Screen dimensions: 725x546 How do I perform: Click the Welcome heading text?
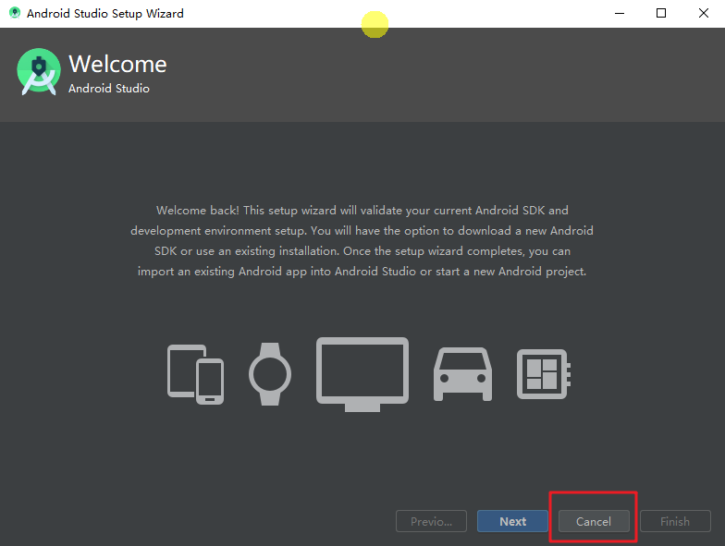118,64
